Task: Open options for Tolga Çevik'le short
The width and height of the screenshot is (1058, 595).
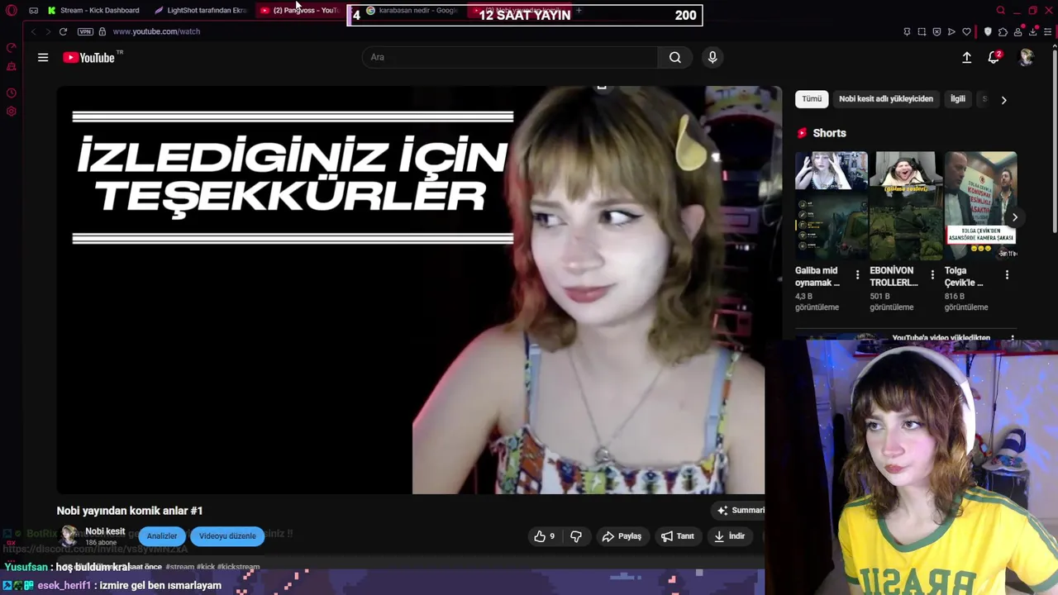Action: point(1007,274)
